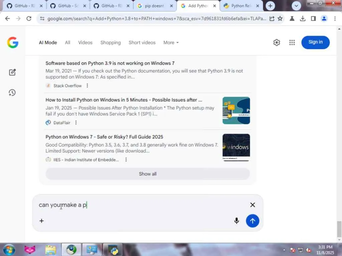Click into the AI Mode prompt field
Viewport: 342px width, 256px height.
[x=142, y=205]
